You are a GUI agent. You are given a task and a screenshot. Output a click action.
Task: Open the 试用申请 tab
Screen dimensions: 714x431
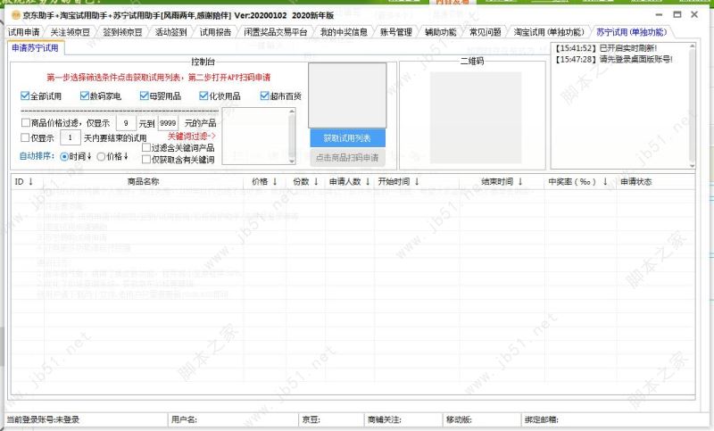(24, 32)
